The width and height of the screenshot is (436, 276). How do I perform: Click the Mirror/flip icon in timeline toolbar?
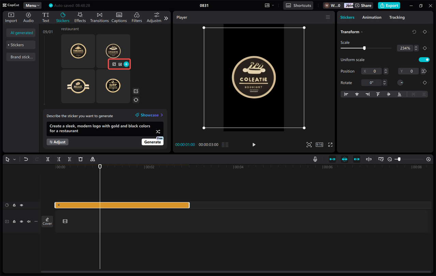[92, 159]
